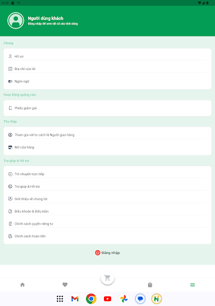The image size is (215, 306).
Task: Tap the guest user avatar
Action: click(x=16, y=20)
